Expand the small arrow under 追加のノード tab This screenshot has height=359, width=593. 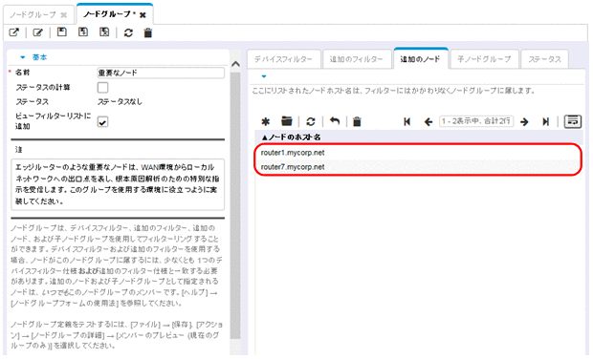264,76
